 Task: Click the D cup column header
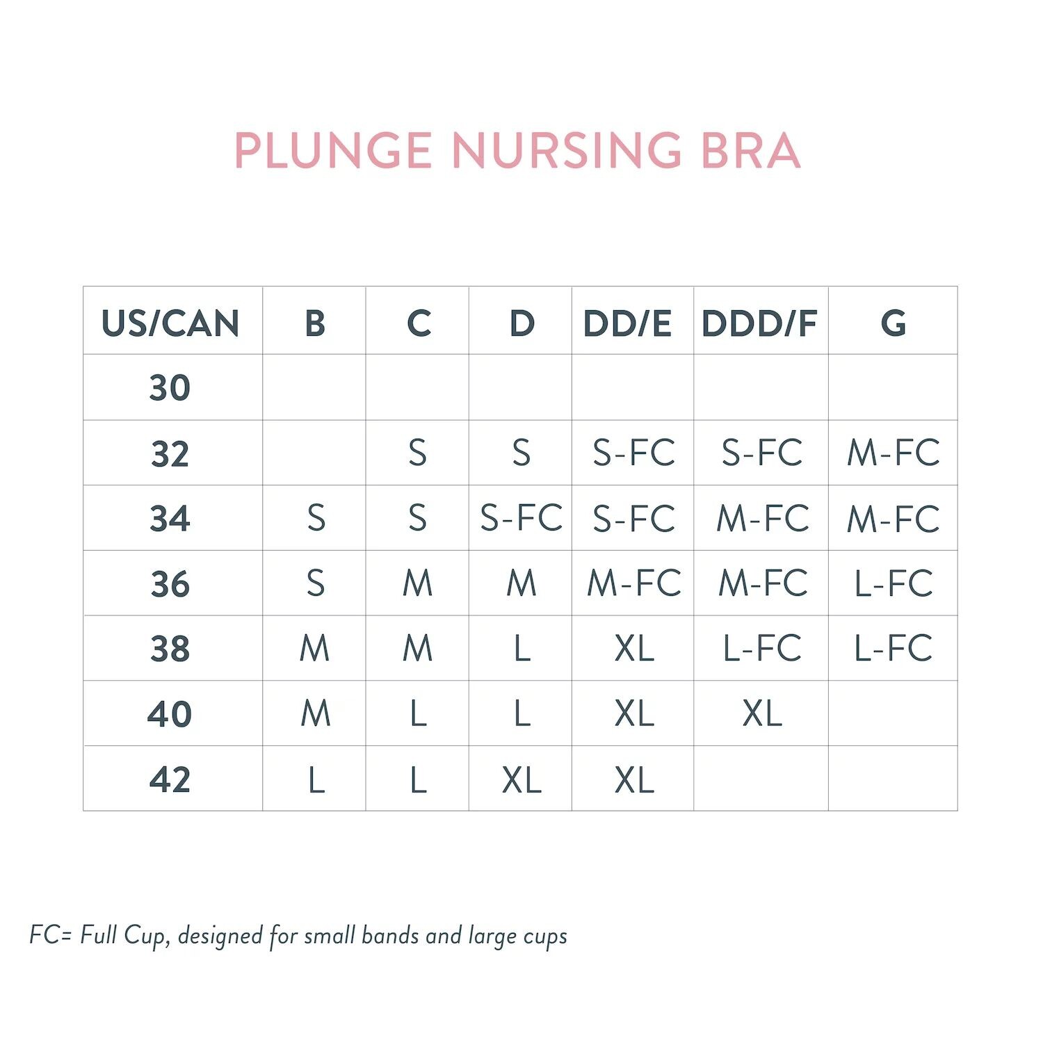(521, 323)
